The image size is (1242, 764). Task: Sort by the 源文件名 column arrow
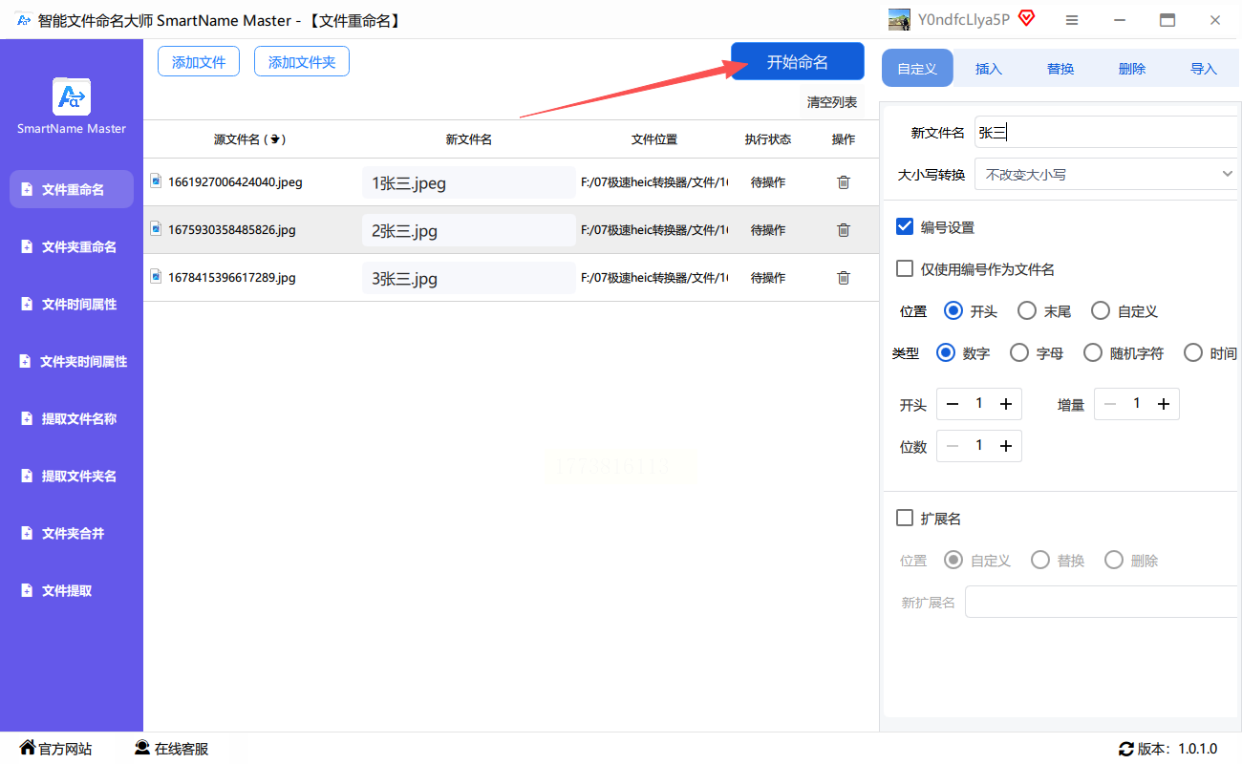tap(275, 139)
